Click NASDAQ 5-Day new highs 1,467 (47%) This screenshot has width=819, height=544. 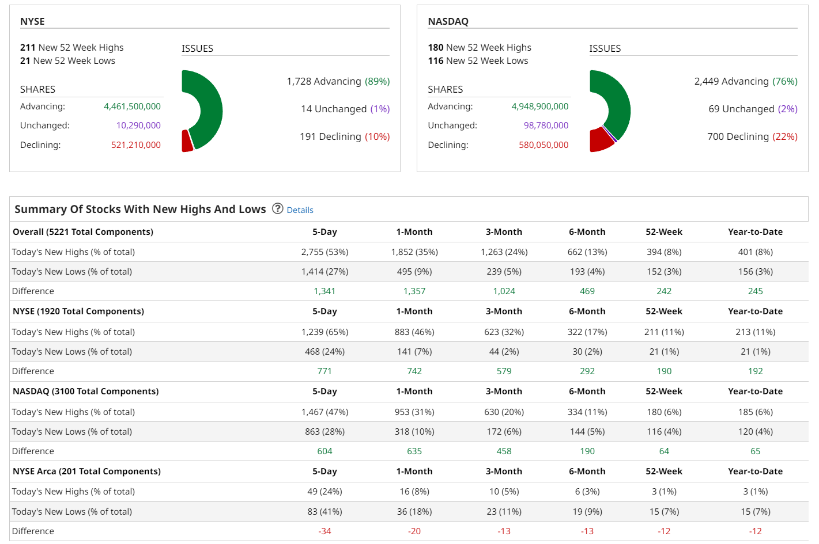pyautogui.click(x=325, y=412)
